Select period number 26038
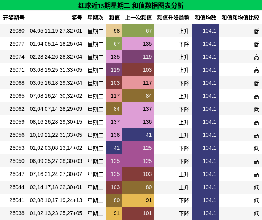This screenshot has height=220, width=262. 17,213
